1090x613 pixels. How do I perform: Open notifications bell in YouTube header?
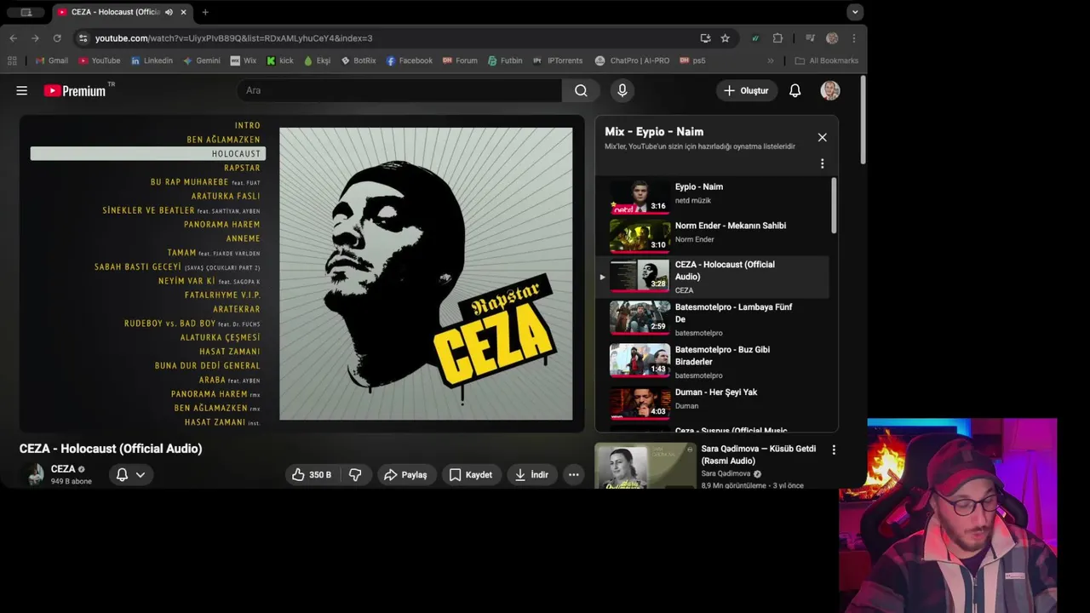point(795,90)
